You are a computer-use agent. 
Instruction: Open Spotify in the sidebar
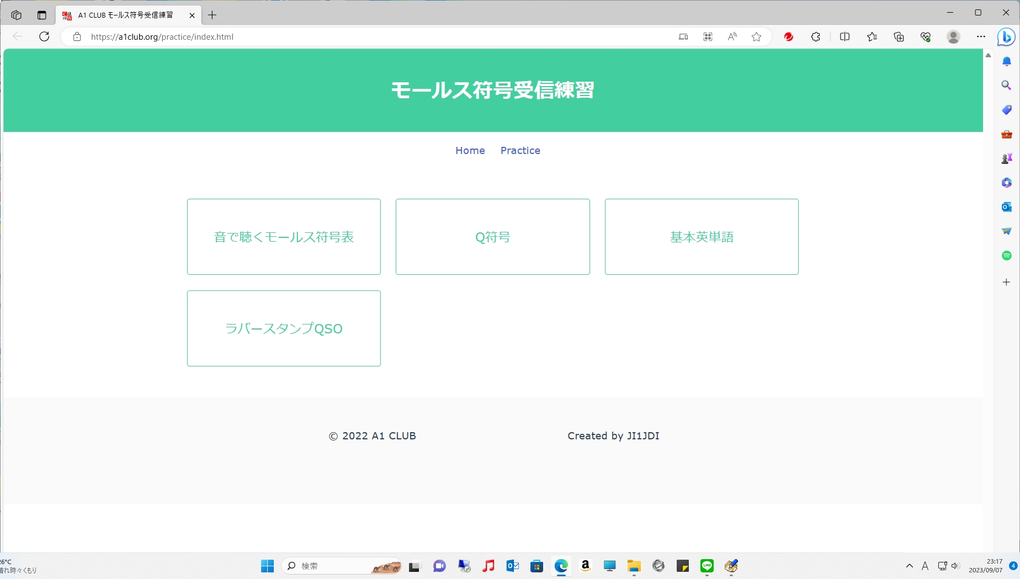click(x=1007, y=256)
